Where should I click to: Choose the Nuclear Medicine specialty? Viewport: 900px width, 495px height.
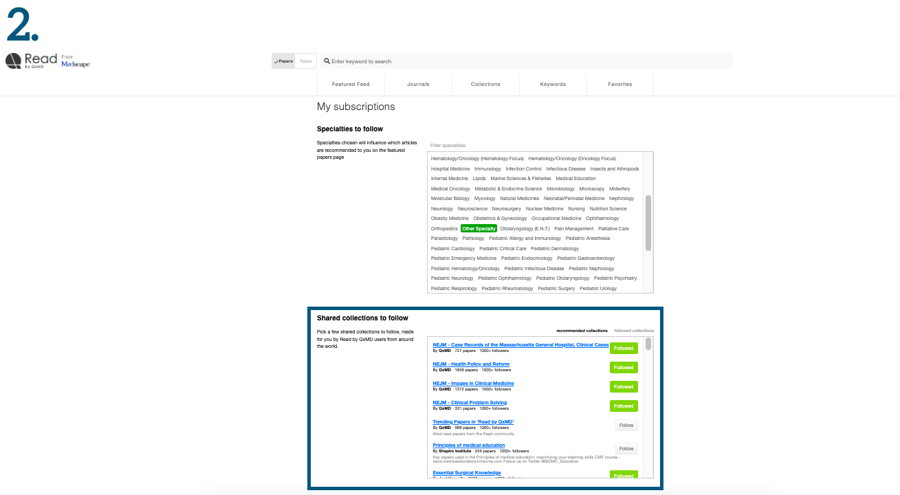click(x=544, y=208)
